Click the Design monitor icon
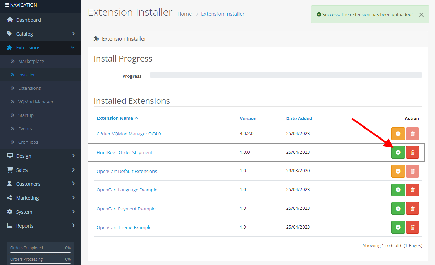The width and height of the screenshot is (435, 265). [x=10, y=156]
